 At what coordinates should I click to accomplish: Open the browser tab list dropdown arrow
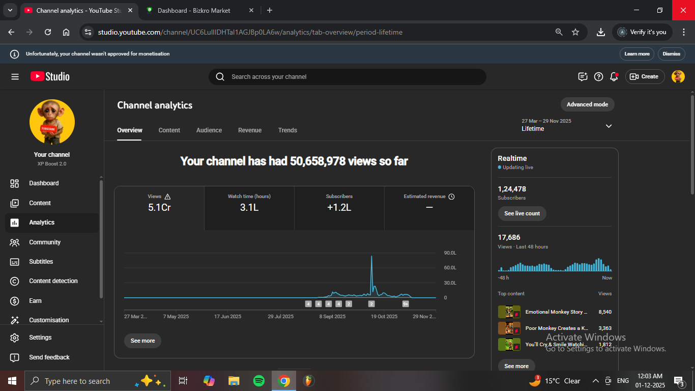click(10, 10)
